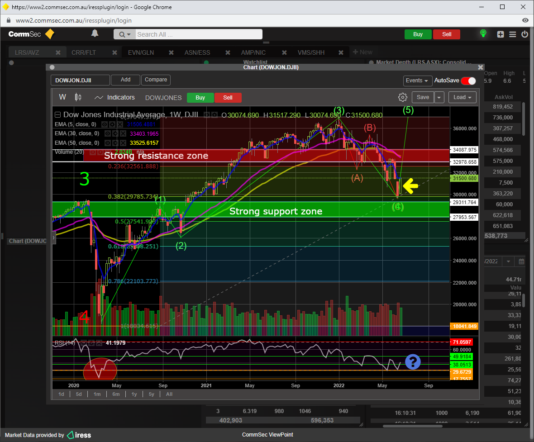Switch to the EVN/GLN tab

(x=141, y=52)
